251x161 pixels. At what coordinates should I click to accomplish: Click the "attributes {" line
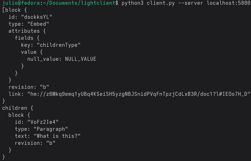[x=25, y=31]
